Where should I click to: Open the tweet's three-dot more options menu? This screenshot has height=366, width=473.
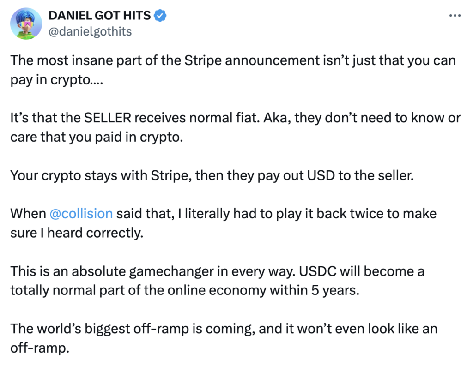click(455, 16)
